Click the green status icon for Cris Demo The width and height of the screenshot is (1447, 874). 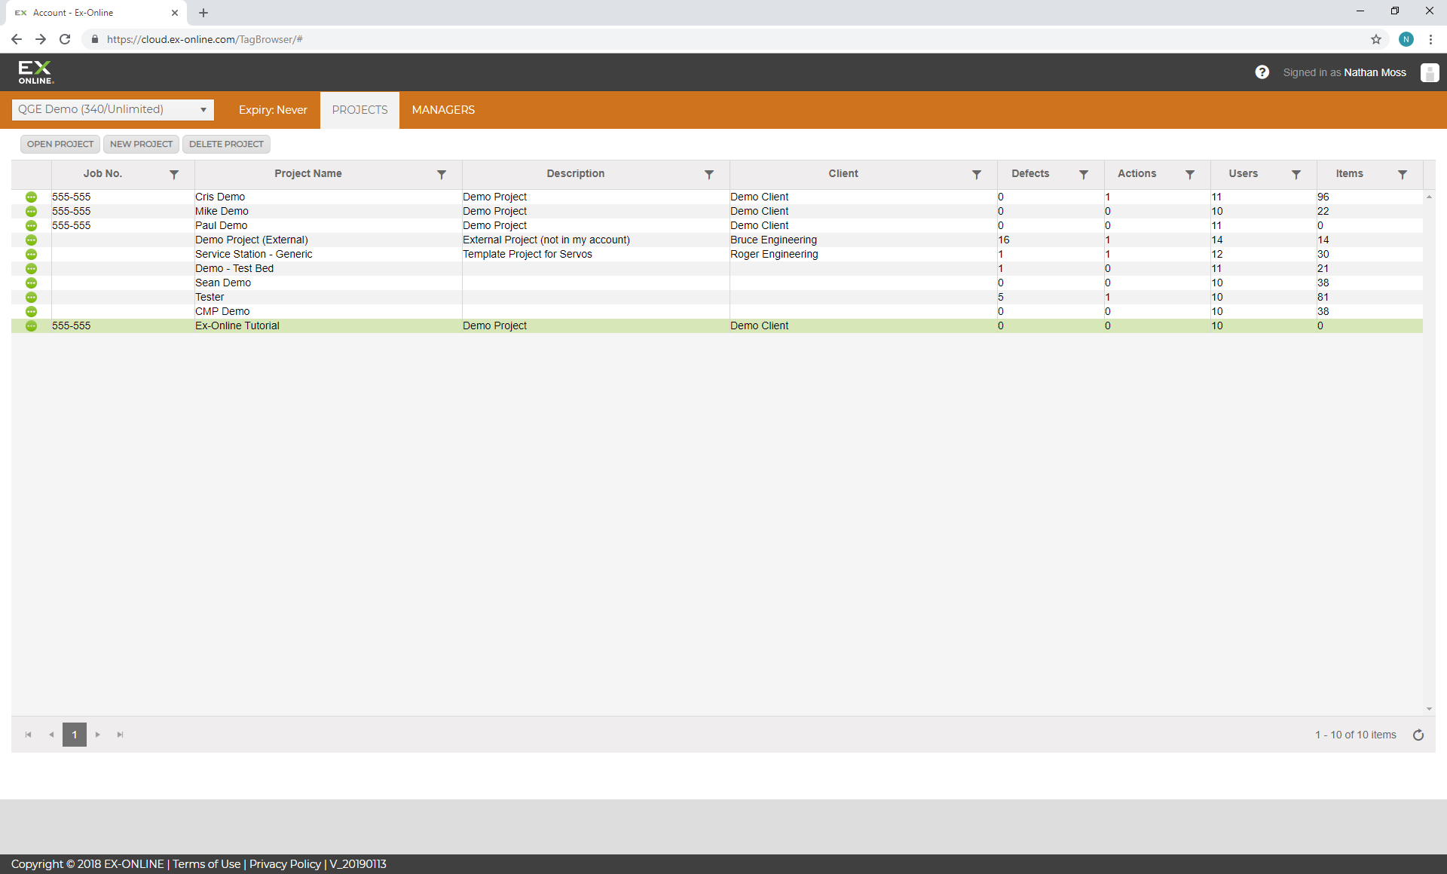(31, 197)
